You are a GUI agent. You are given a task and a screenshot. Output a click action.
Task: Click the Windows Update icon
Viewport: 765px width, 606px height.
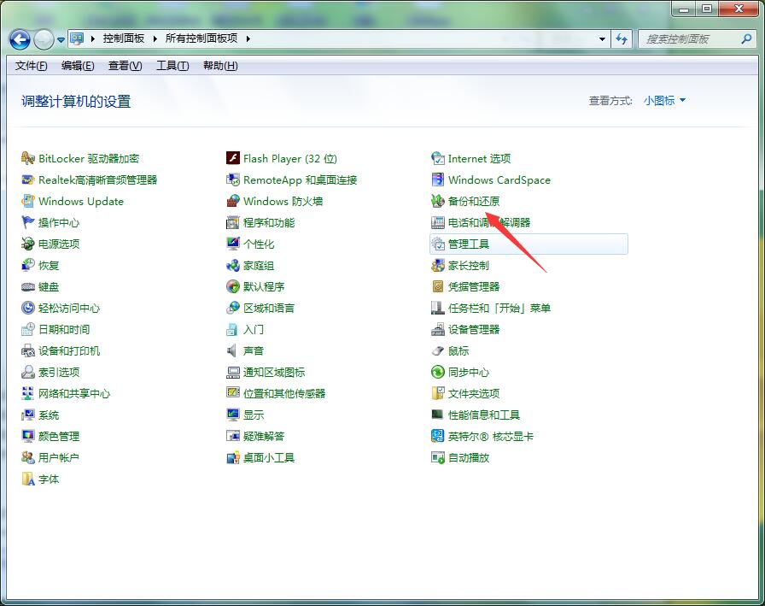[28, 201]
